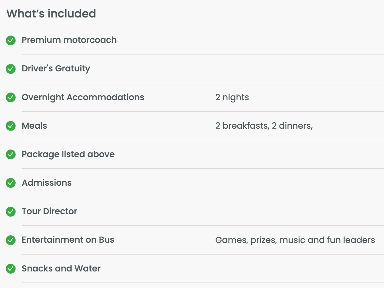Click the 2 breakfasts, 2 dinners text
The width and height of the screenshot is (384, 288).
coord(264,126)
